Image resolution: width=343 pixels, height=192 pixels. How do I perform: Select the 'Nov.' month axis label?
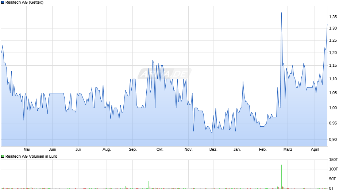tap(188, 149)
